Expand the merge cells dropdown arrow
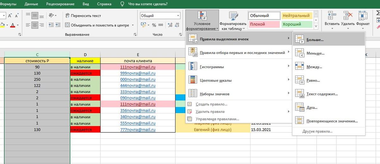Screen dimensions: 380x164 (x=133, y=25)
